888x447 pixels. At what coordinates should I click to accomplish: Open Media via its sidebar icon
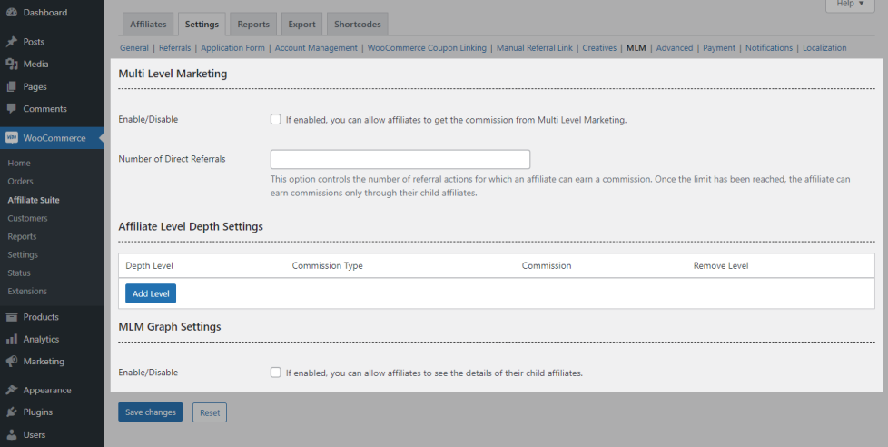point(12,65)
